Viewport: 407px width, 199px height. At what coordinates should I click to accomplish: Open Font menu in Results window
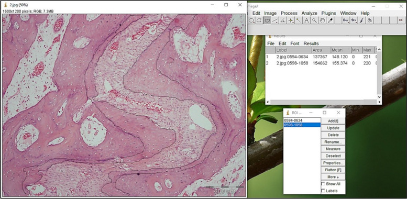point(295,43)
